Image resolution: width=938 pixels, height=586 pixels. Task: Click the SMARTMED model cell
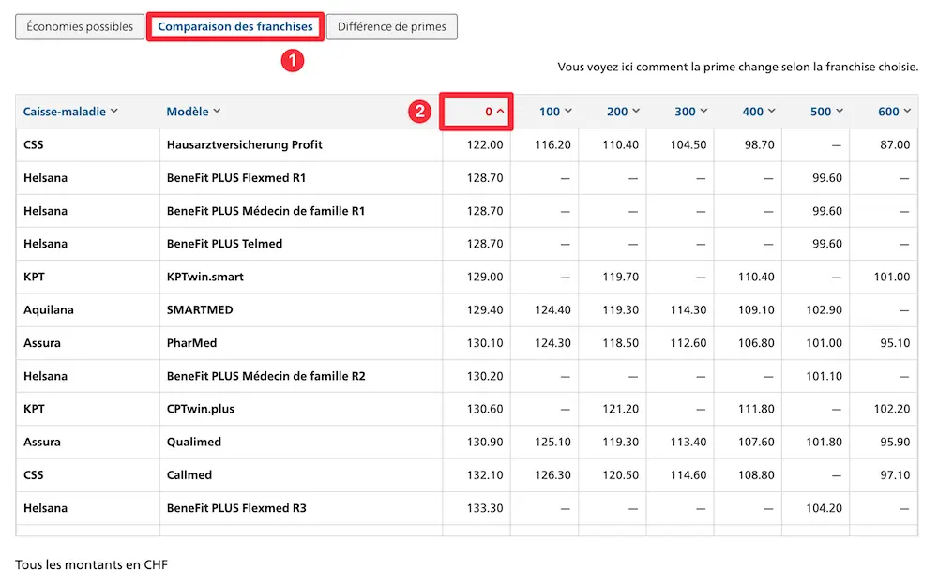(200, 309)
